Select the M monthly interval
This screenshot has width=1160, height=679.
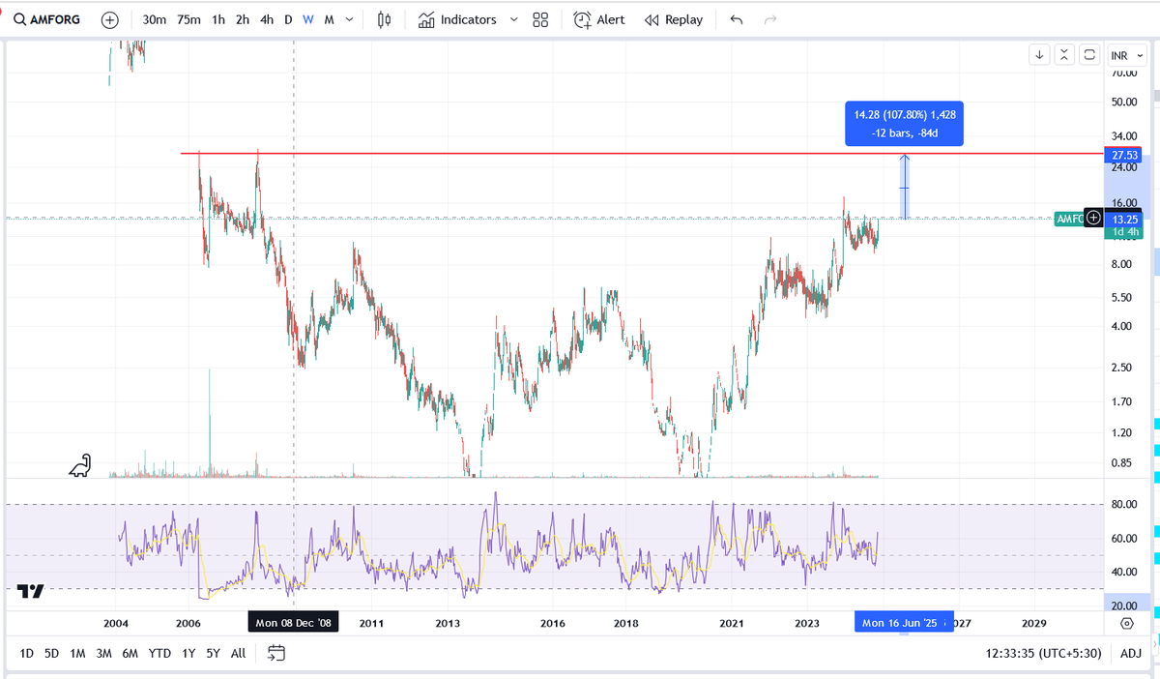[x=329, y=19]
